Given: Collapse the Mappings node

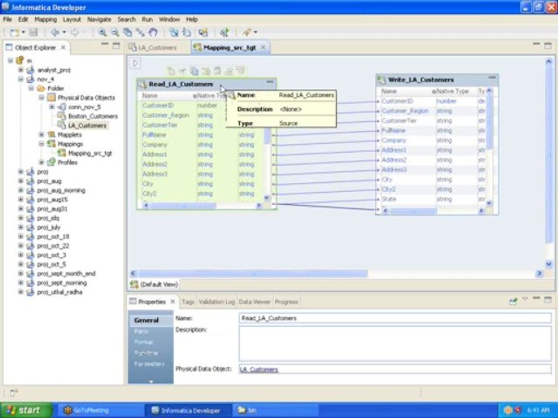Looking at the screenshot, I should (41, 143).
